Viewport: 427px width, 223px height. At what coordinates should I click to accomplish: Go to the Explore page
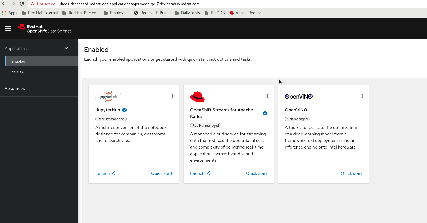click(18, 72)
